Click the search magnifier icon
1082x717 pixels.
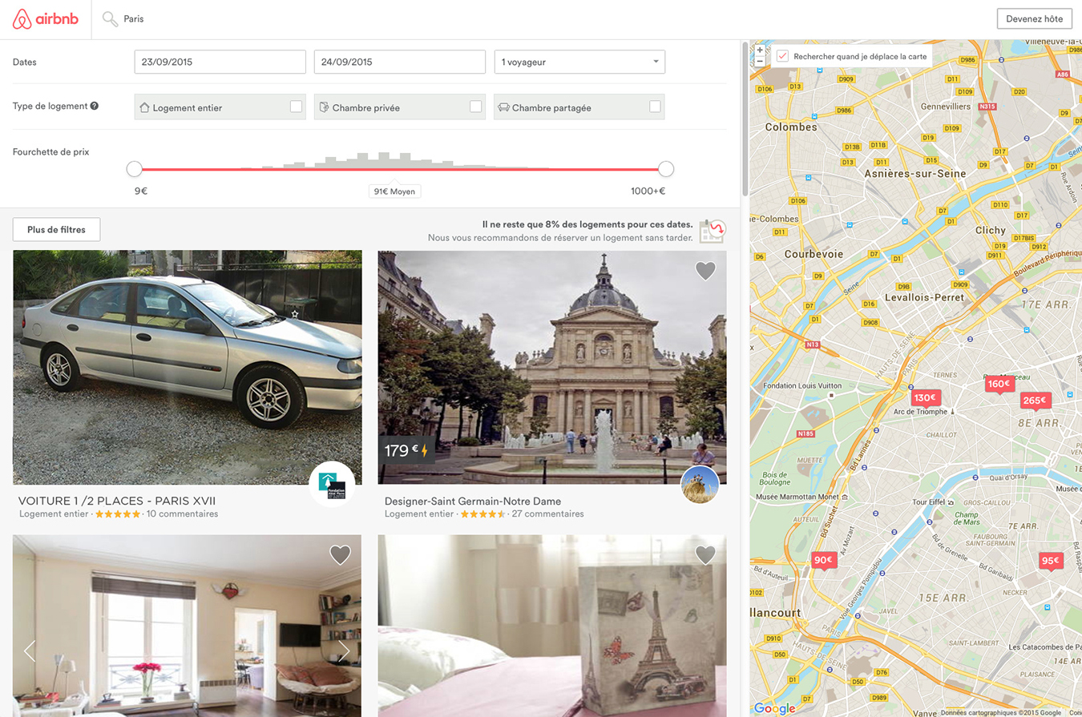point(110,19)
